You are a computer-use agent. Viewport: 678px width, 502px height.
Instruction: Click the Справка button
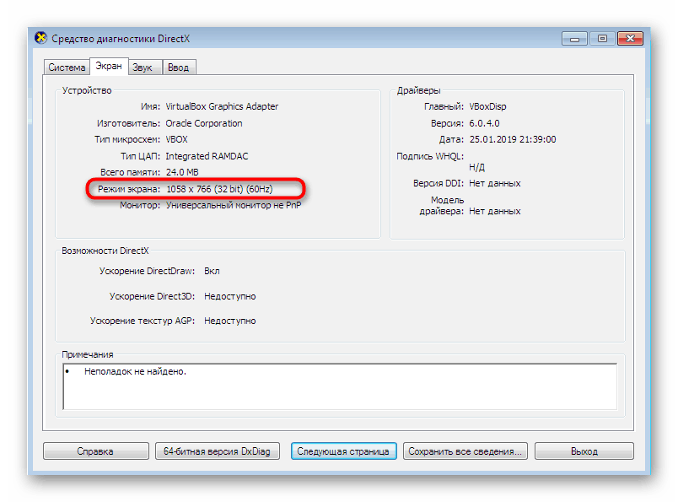point(95,451)
